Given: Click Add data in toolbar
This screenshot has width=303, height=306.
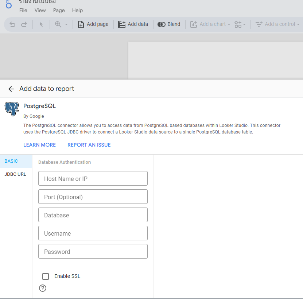Looking at the screenshot, I should pos(133,24).
